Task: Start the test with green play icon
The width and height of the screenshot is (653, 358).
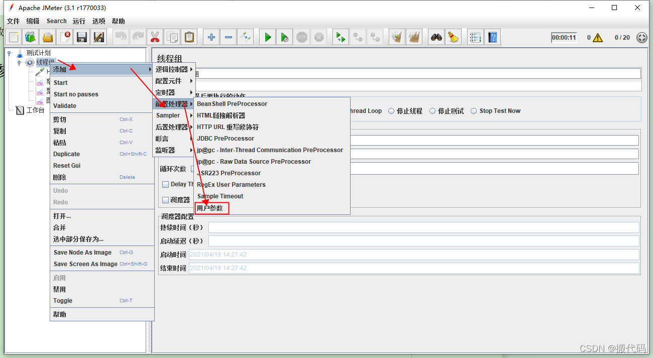Action: click(x=268, y=37)
